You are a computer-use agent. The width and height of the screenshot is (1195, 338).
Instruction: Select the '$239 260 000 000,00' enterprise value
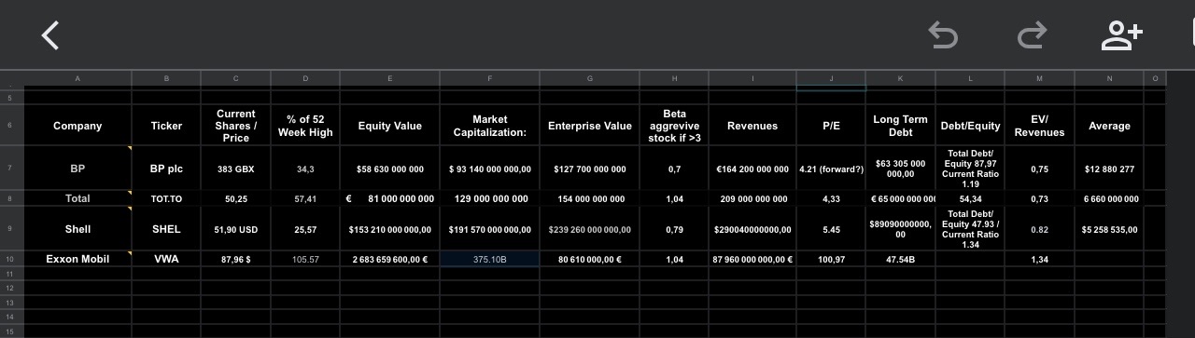pyautogui.click(x=590, y=229)
